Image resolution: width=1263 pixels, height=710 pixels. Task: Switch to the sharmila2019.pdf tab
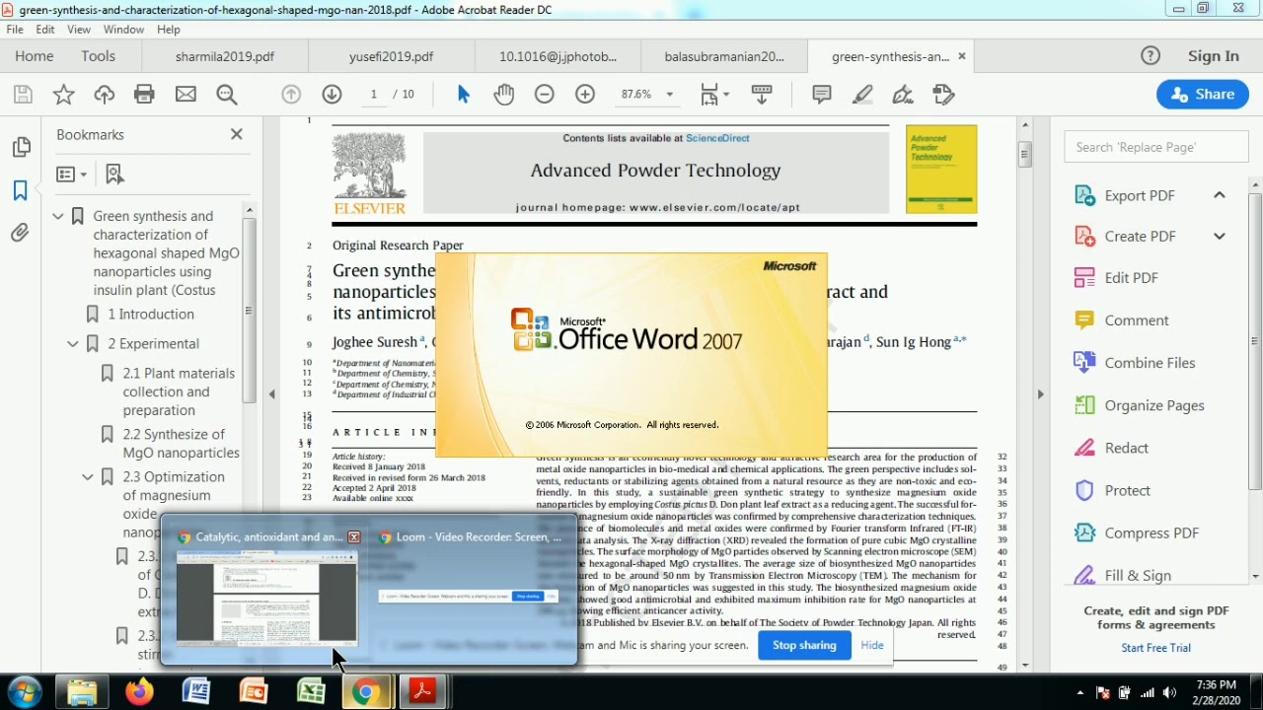tap(225, 57)
